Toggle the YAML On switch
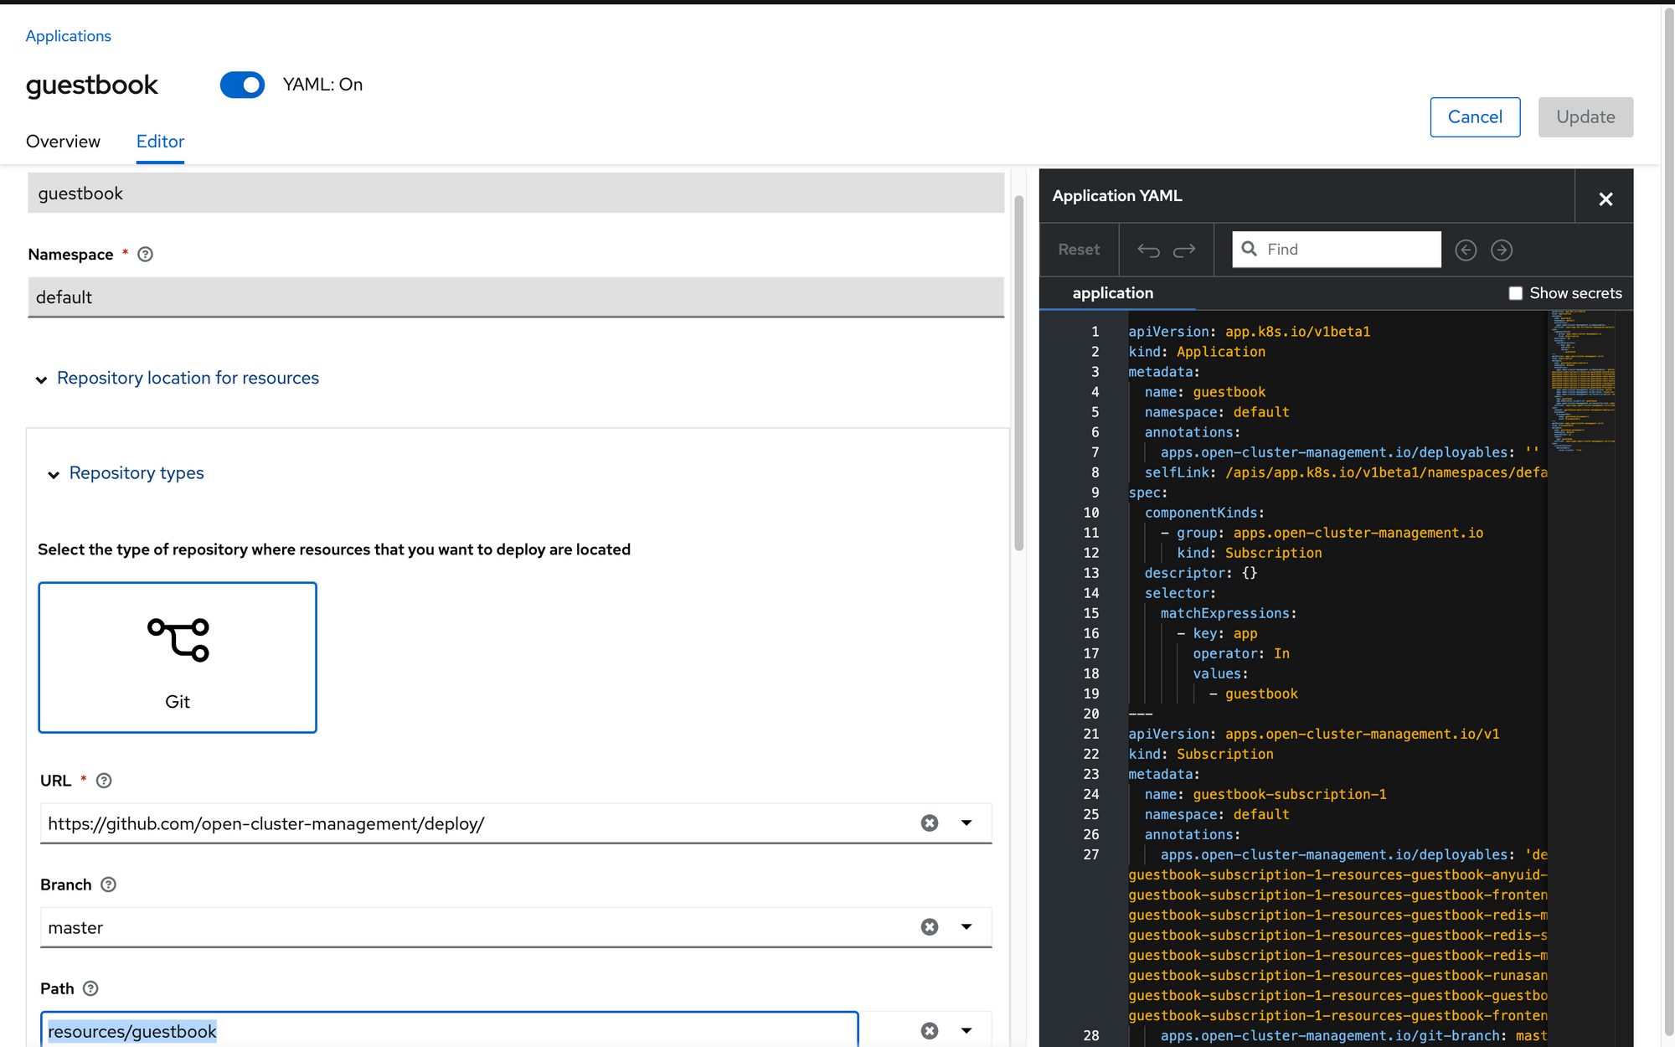 click(x=242, y=85)
